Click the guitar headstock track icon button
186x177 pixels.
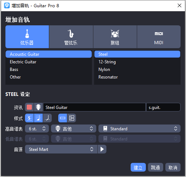38,107
